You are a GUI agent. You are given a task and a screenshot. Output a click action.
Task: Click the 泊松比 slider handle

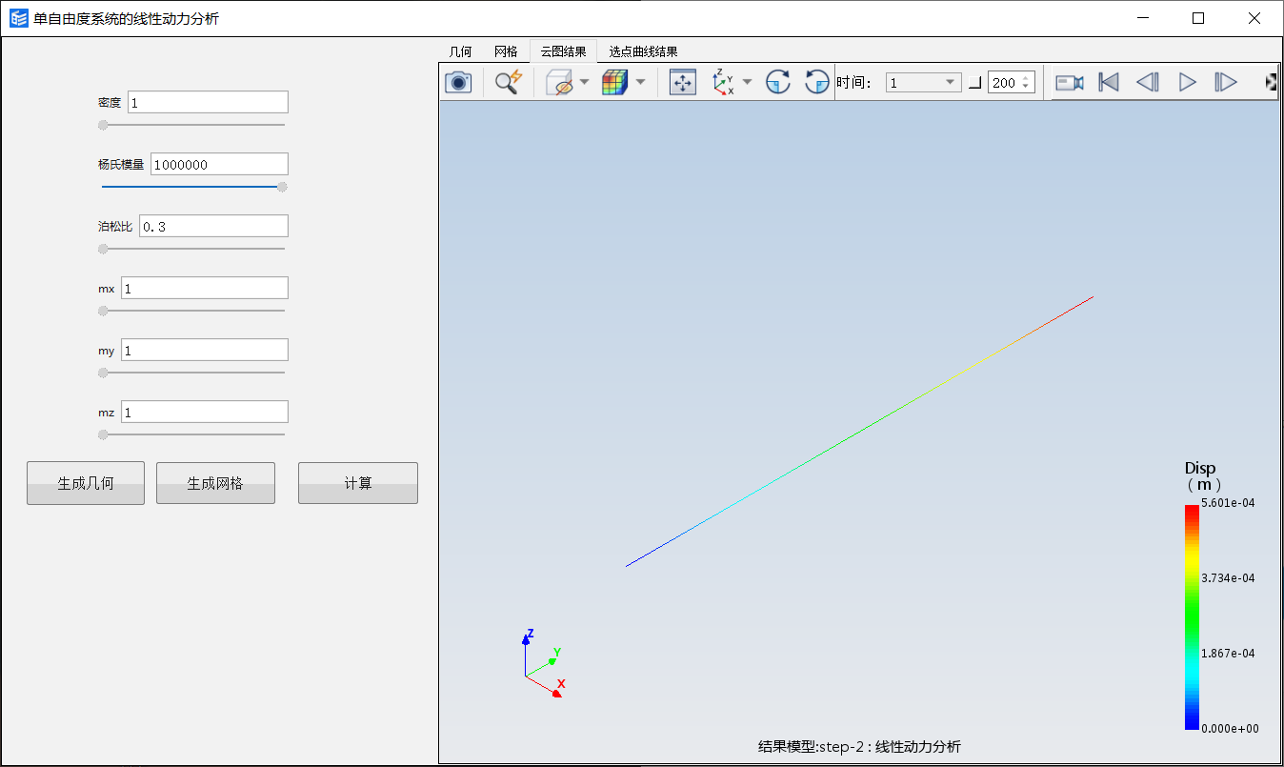pyautogui.click(x=103, y=249)
